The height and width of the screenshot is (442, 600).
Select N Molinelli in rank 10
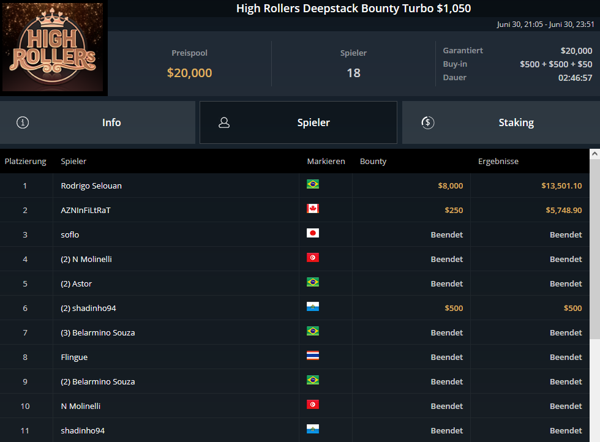[x=81, y=406]
